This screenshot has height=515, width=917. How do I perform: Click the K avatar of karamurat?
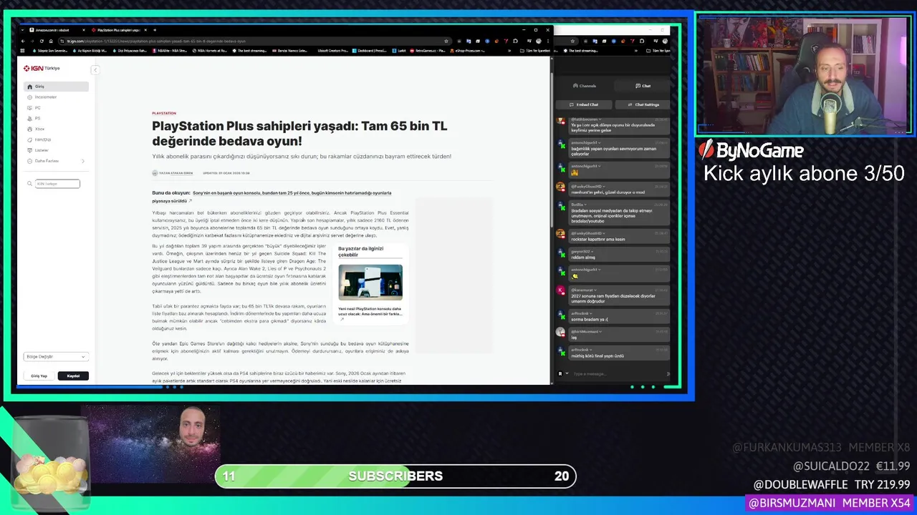(560, 290)
